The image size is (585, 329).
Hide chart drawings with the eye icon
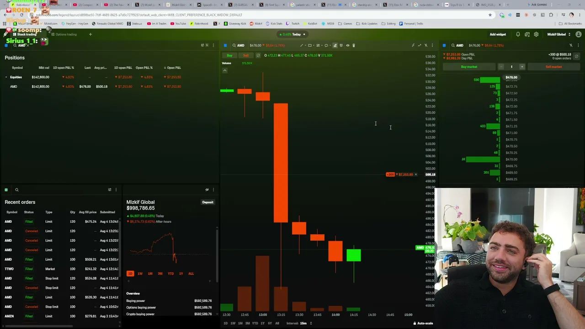pos(347,45)
